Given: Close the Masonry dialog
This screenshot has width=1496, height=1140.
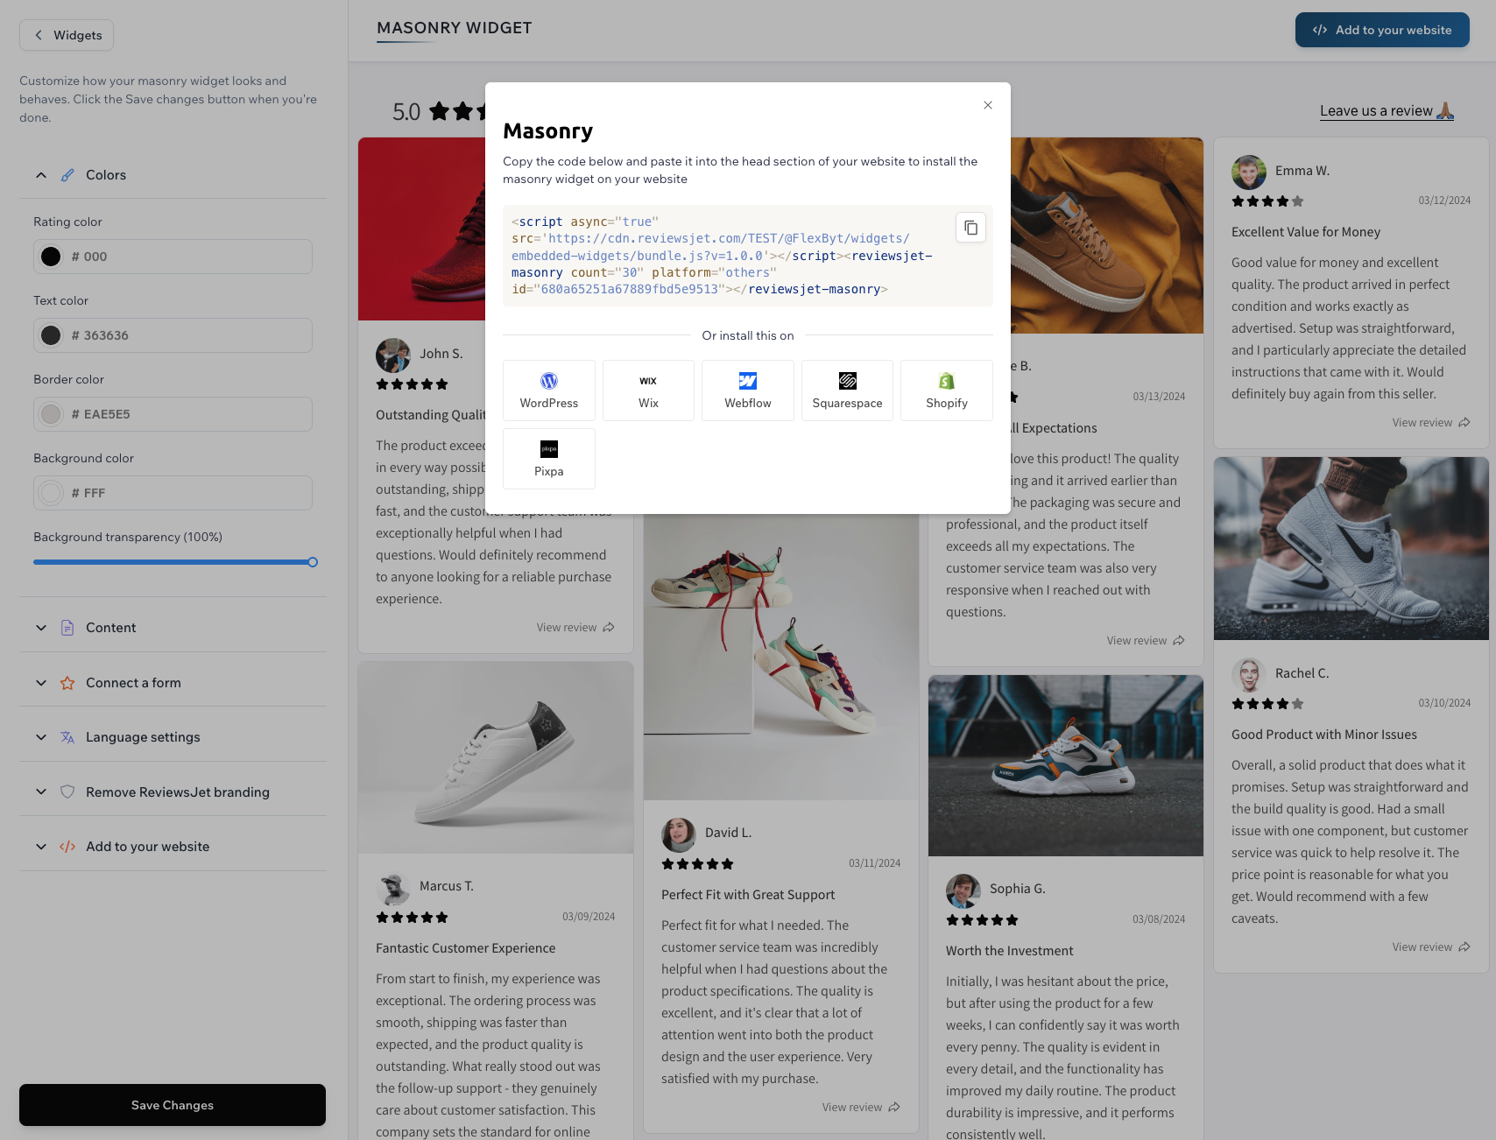Looking at the screenshot, I should tap(988, 105).
